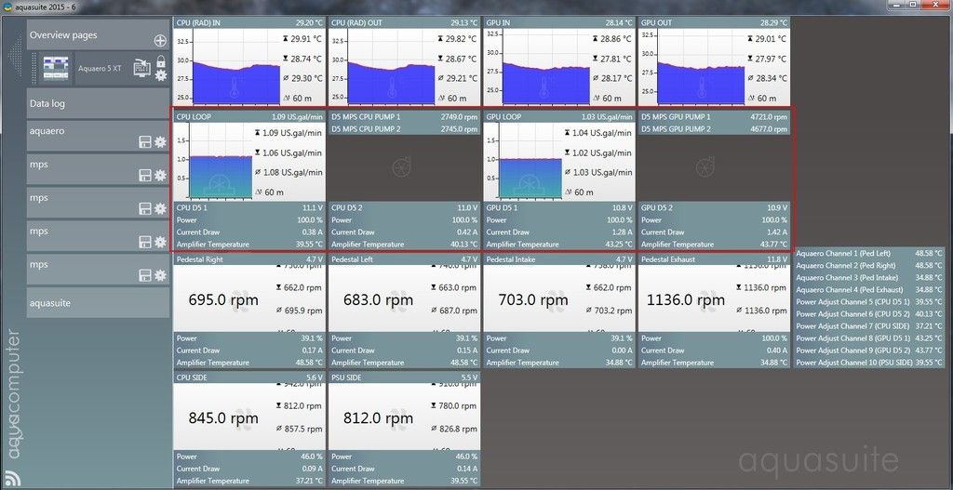This screenshot has width=953, height=490.
Task: Click the 703.0 rpm Pedestal Intake reading
Action: (533, 299)
